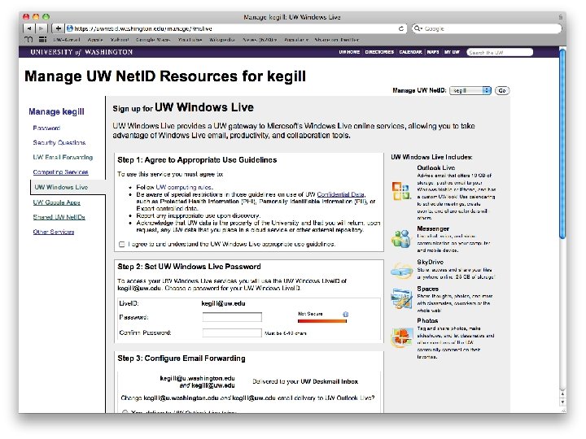The height and width of the screenshot is (439, 586).
Task: Open the UW Gmail bookmark
Action: pos(66,40)
